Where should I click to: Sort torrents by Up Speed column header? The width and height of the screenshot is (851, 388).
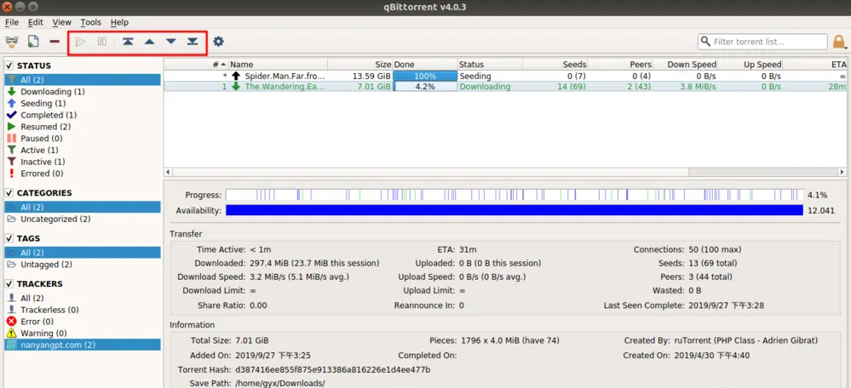(750, 65)
